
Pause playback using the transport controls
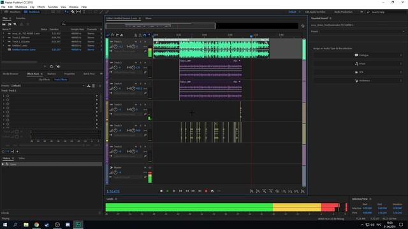(x=174, y=191)
